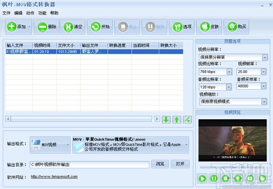Click the 1013.29MB file size cell
273x189 pixels.
[x=69, y=51]
